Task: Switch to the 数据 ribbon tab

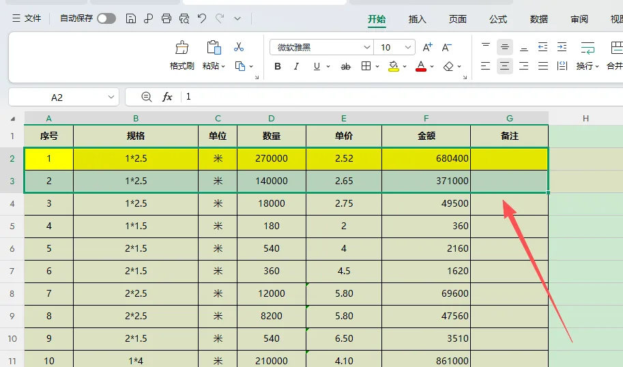Action: (539, 19)
